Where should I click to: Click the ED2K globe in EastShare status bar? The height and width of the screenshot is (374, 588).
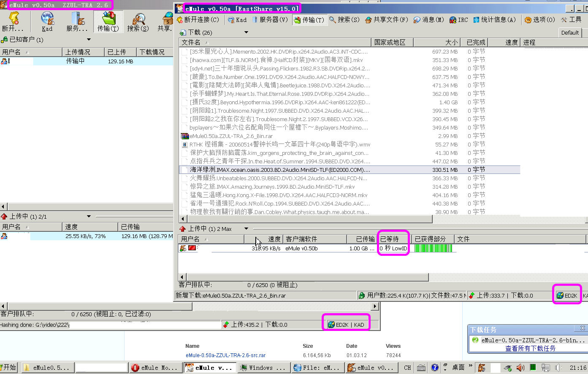click(560, 296)
